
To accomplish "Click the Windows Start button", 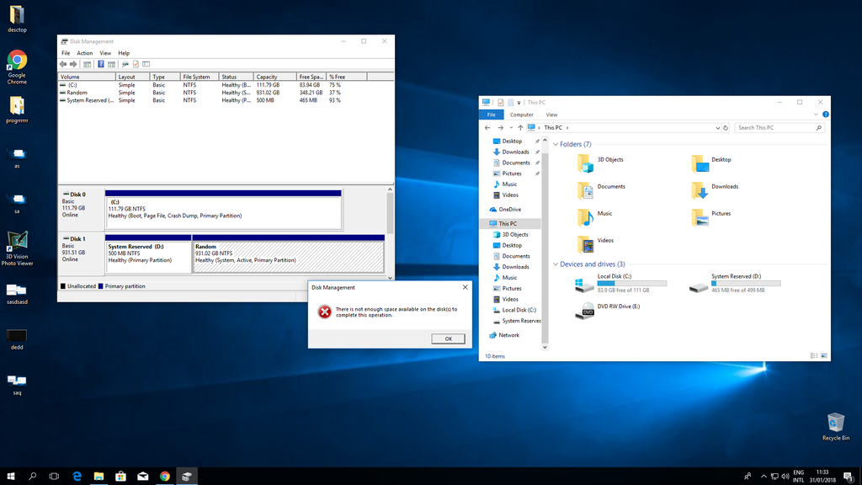I will (x=10, y=477).
